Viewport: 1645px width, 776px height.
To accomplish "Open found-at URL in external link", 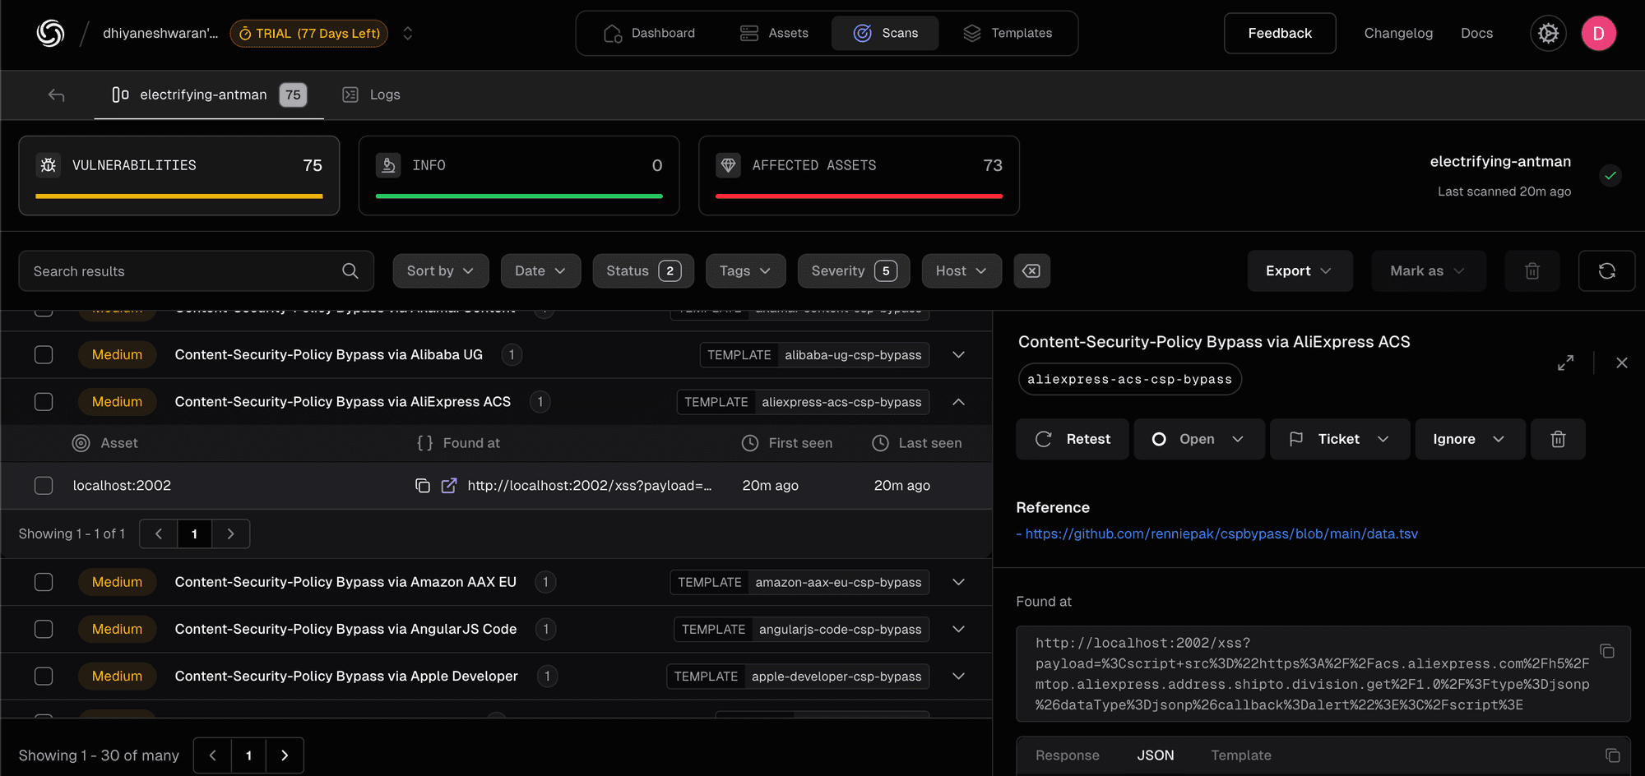I will coord(449,486).
